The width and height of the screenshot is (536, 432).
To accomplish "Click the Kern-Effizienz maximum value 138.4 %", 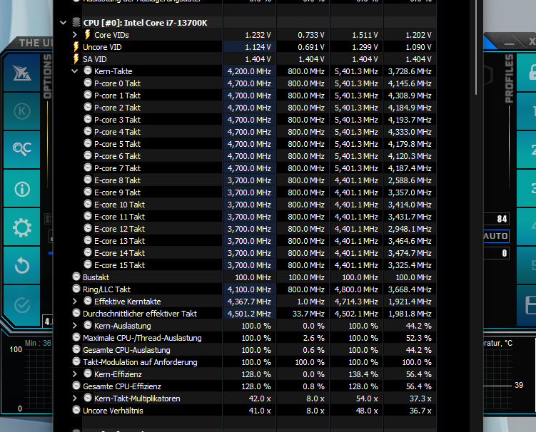I will click(x=363, y=374).
